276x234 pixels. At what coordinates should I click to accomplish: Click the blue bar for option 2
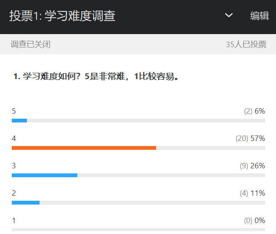pos(26,202)
